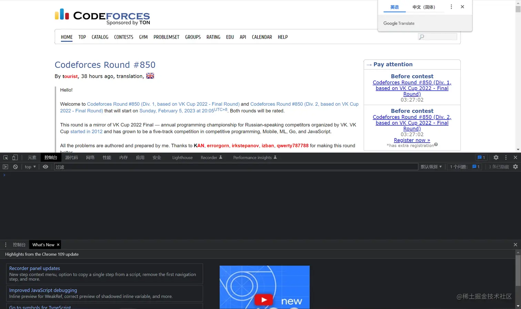Open console settings gear beside hidden count
The height and width of the screenshot is (309, 521).
tap(515, 167)
